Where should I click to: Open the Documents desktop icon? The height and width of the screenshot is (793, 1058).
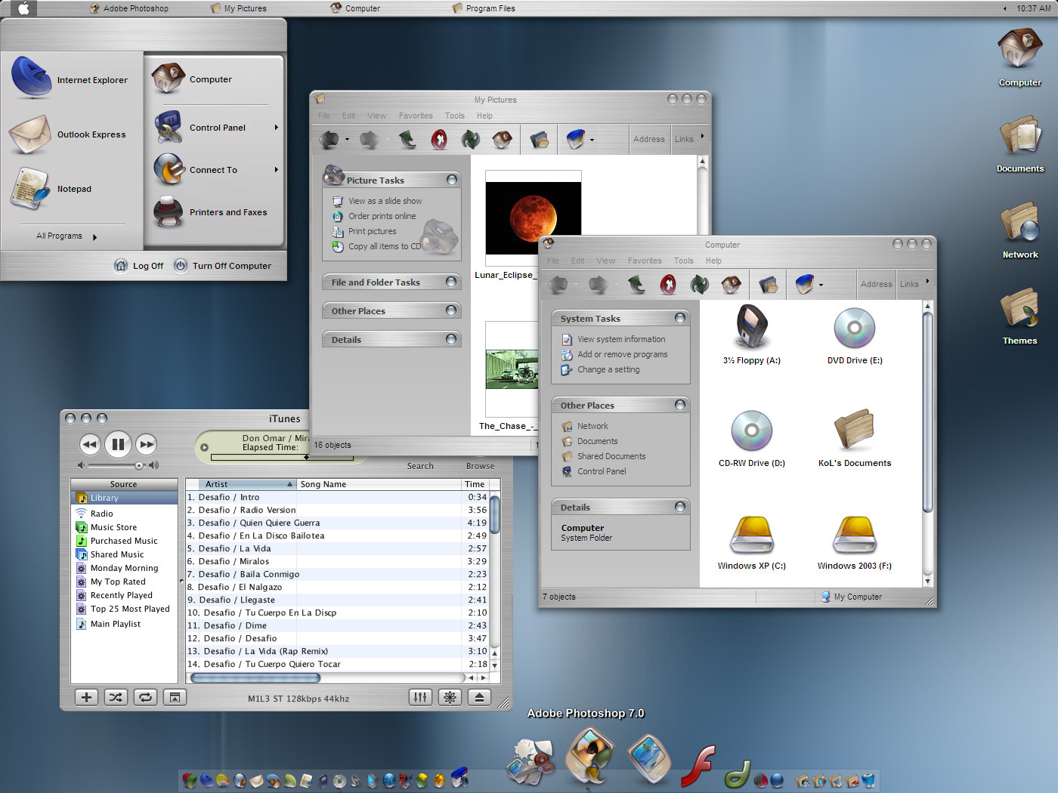(1020, 145)
